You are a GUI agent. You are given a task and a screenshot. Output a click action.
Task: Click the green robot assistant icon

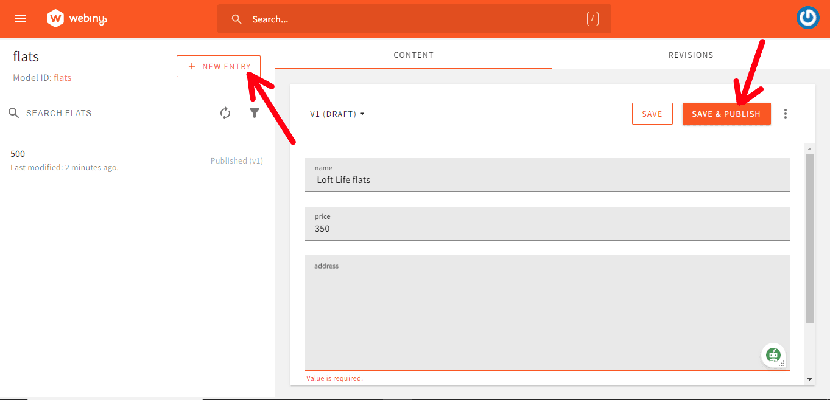click(x=773, y=354)
